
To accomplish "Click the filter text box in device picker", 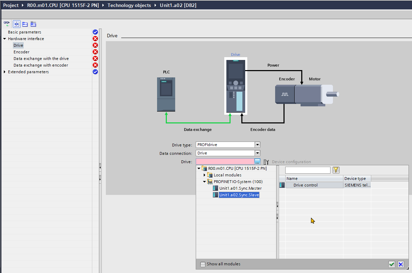I will point(308,170).
